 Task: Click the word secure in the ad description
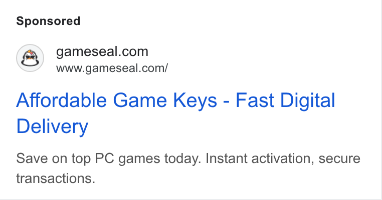coord(339,159)
